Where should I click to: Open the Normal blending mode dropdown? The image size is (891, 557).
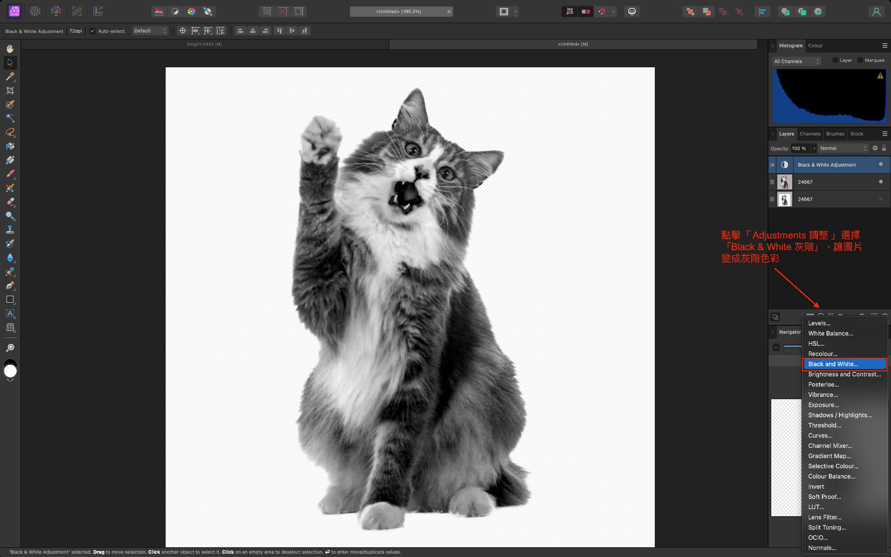point(844,148)
